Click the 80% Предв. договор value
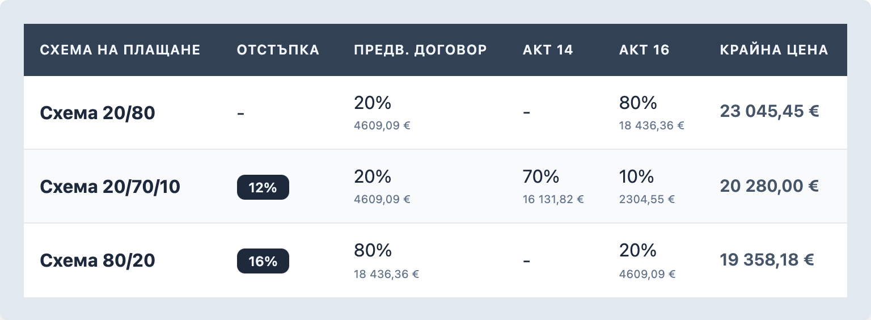This screenshot has height=320, width=871. pos(373,251)
